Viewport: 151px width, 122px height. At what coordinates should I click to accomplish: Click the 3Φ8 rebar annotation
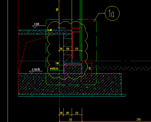point(57,63)
